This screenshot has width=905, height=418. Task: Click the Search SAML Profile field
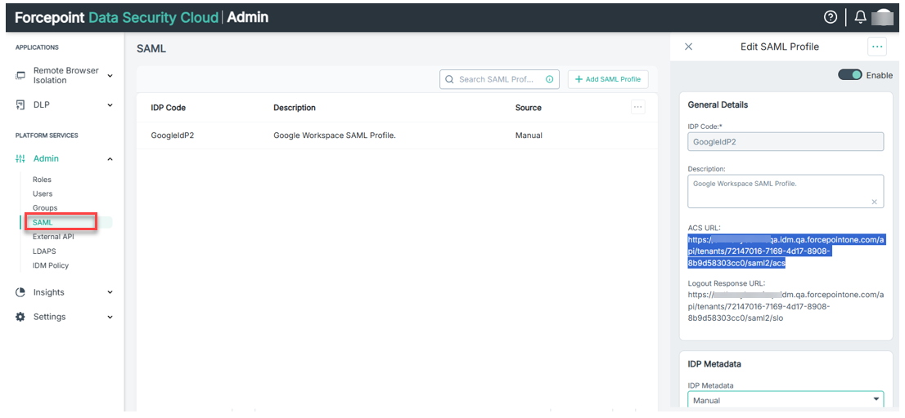495,79
